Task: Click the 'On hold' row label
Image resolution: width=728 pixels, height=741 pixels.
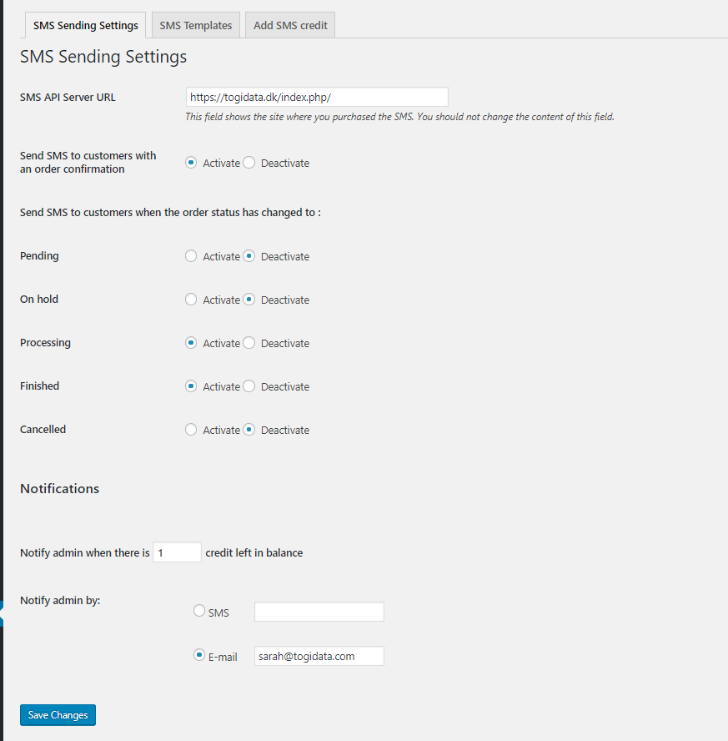Action: [38, 299]
